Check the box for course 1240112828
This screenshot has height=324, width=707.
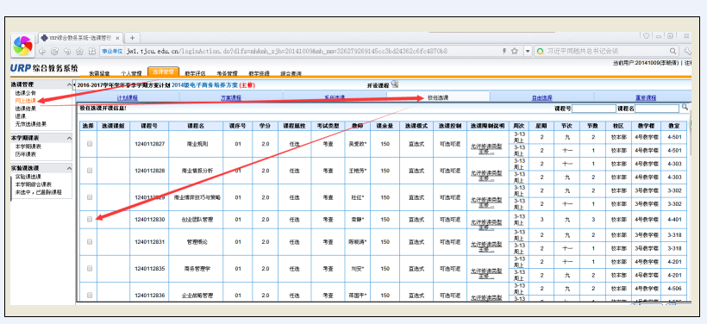point(90,171)
